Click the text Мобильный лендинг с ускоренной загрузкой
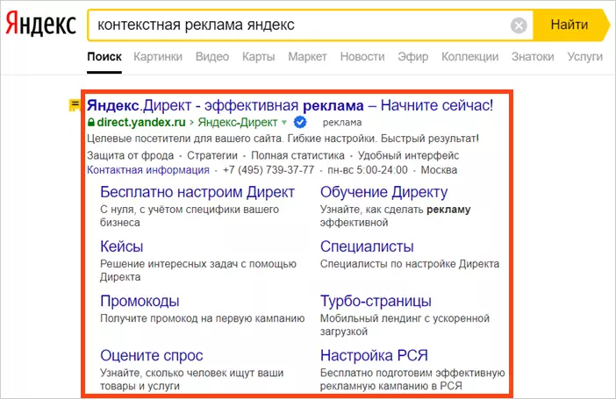 click(x=405, y=324)
